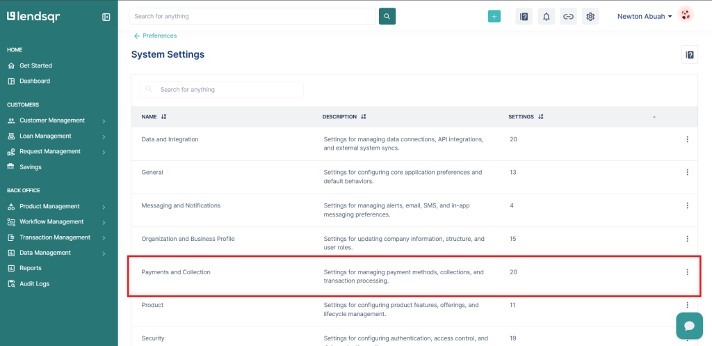The width and height of the screenshot is (712, 346).
Task: Click help guide icon beside System Settings
Action: click(x=689, y=55)
